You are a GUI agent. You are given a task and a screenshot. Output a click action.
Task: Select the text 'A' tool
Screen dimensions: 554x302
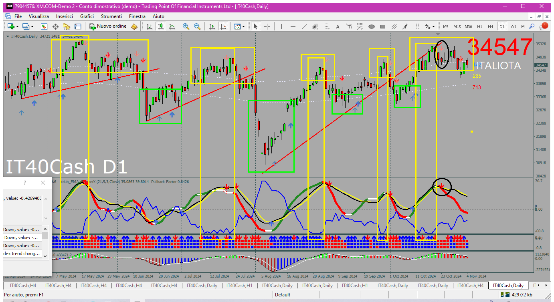338,26
